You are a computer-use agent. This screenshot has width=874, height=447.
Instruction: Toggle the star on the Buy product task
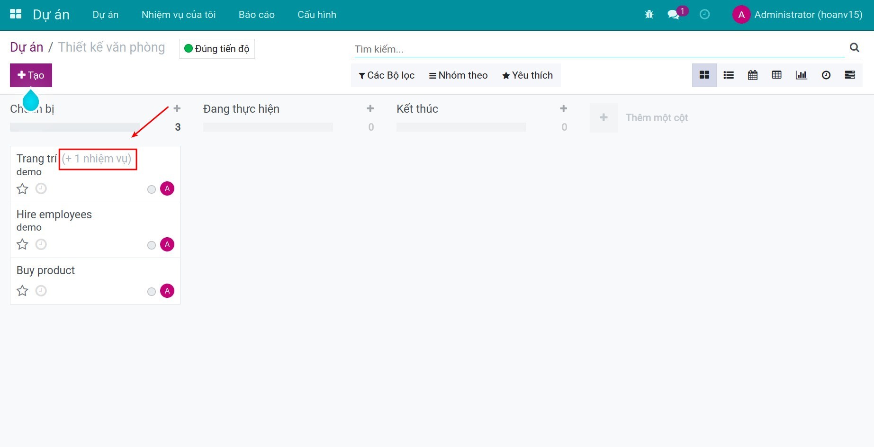click(x=22, y=291)
